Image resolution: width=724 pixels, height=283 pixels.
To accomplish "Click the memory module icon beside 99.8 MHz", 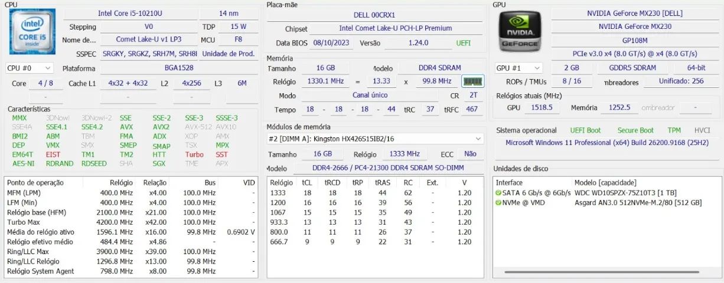I will click(472, 81).
